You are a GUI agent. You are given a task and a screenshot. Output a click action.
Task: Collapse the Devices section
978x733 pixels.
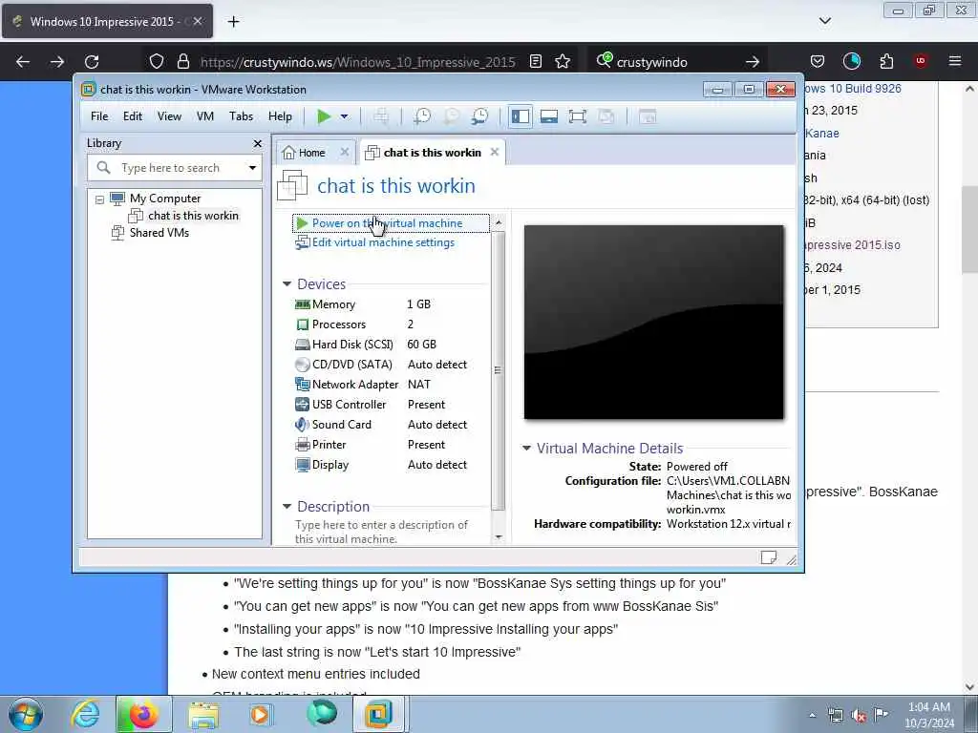(x=287, y=284)
